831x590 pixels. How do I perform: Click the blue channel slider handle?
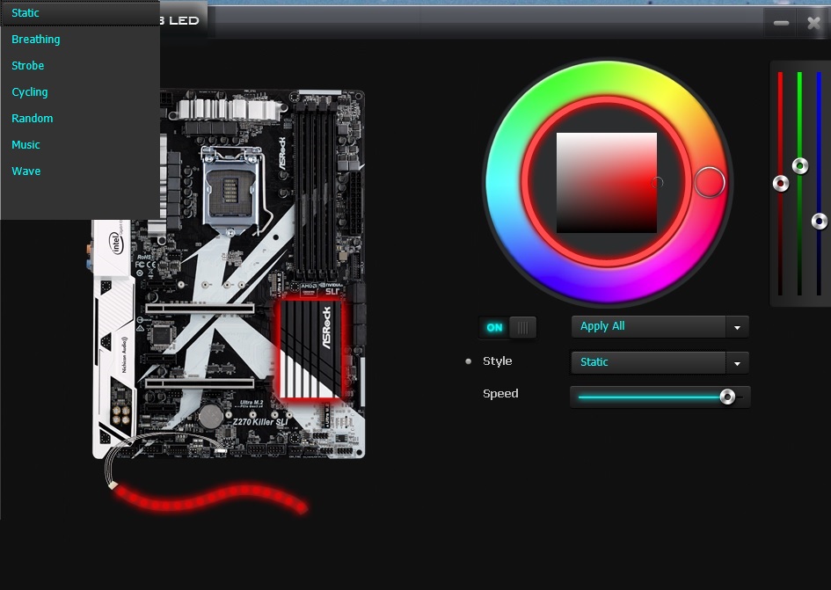[x=820, y=221]
